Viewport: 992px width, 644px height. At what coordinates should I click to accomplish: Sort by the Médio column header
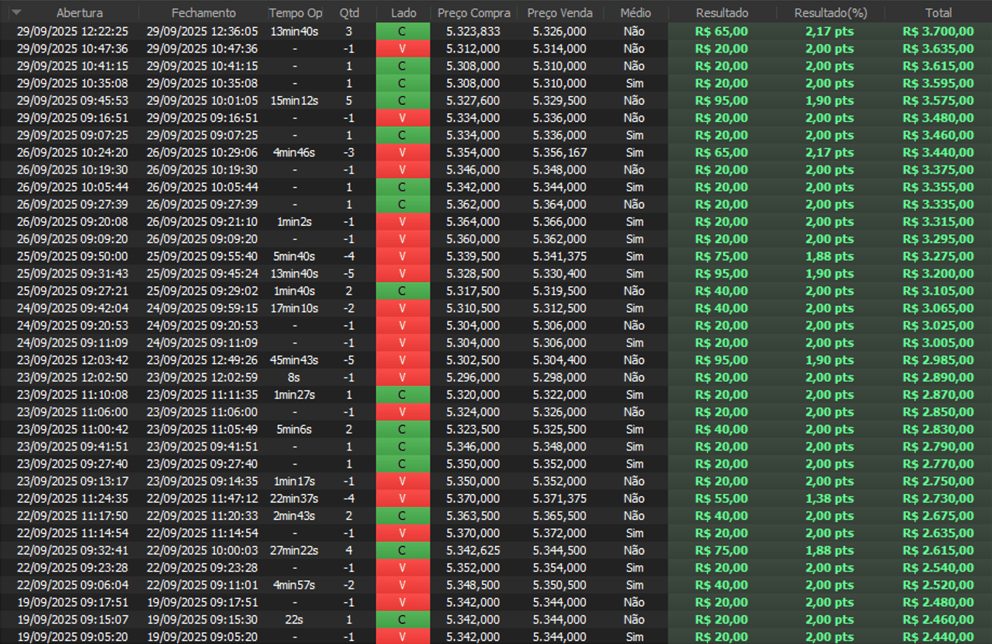pos(635,13)
